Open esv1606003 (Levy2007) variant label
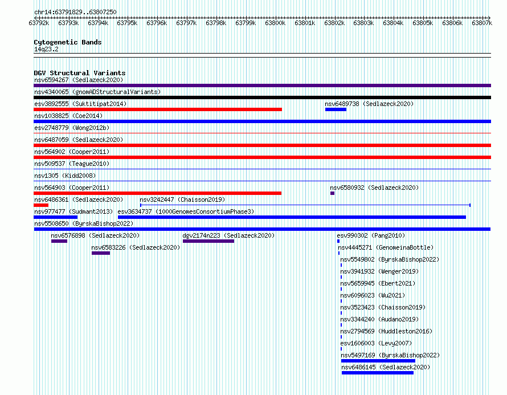507x395 pixels. point(376,343)
